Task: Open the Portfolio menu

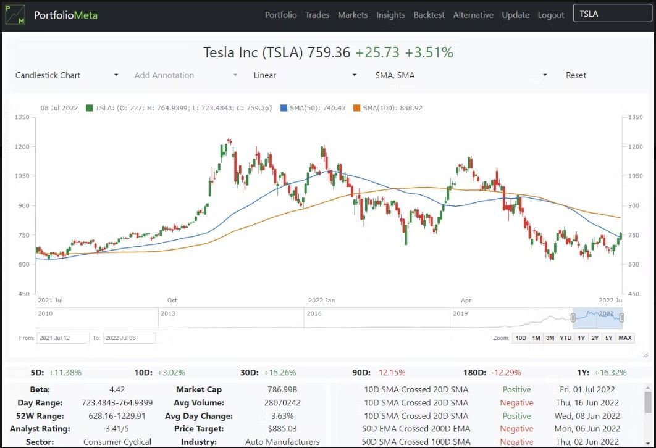Action: 280,15
